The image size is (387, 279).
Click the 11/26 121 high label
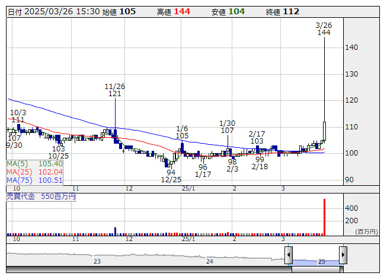pos(115,90)
